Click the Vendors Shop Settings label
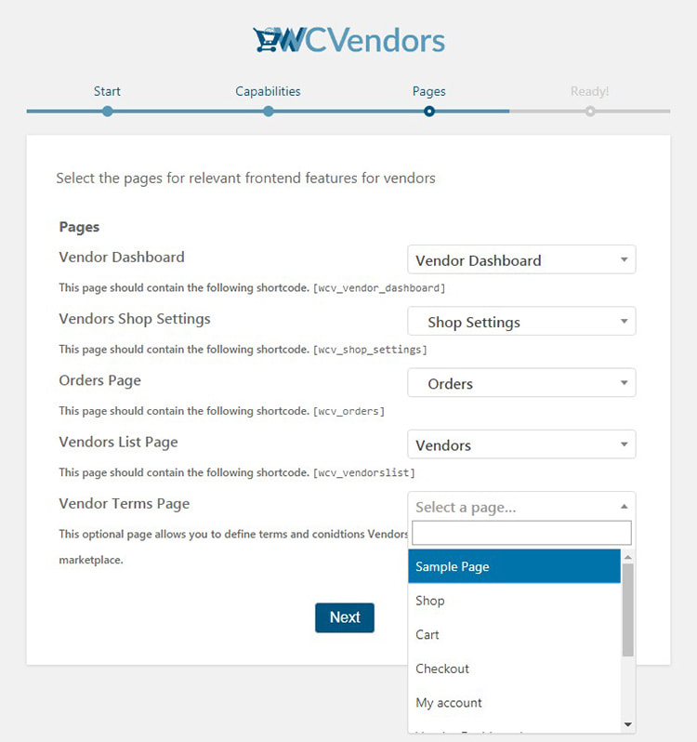Image resolution: width=697 pixels, height=742 pixels. (x=135, y=319)
